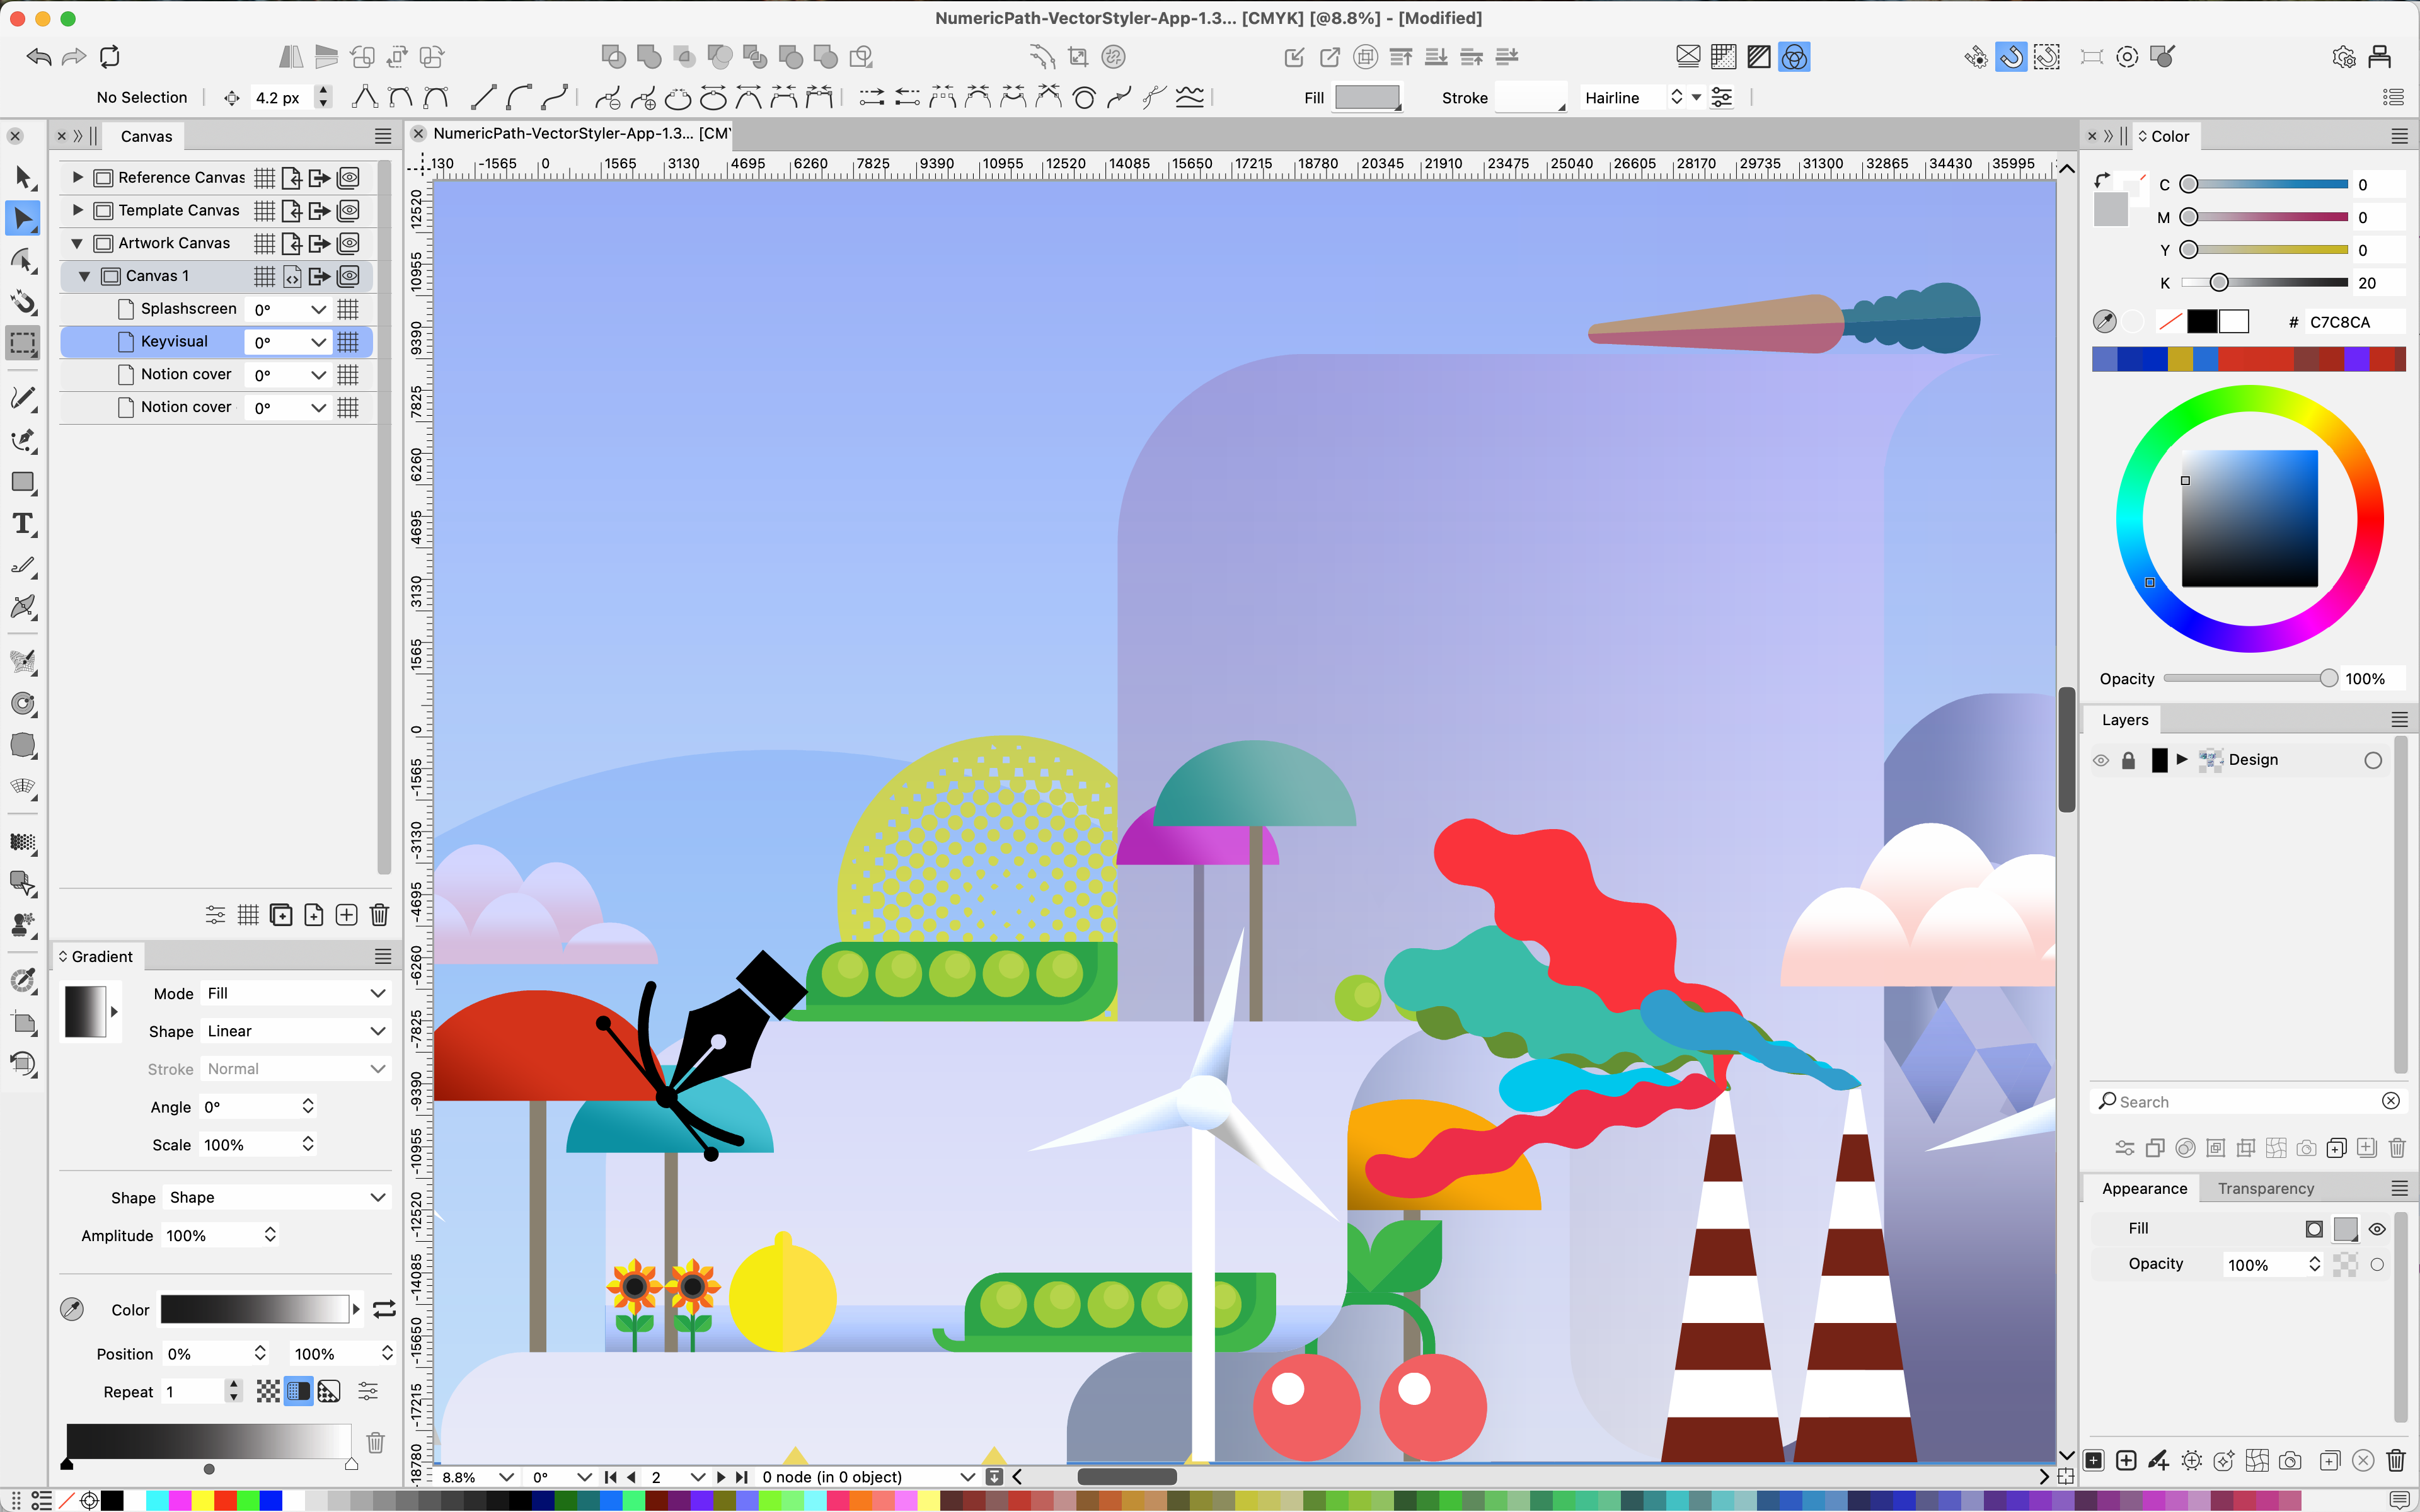The height and width of the screenshot is (1512, 2420).
Task: Click the reverse gradient swap icon
Action: (384, 1309)
